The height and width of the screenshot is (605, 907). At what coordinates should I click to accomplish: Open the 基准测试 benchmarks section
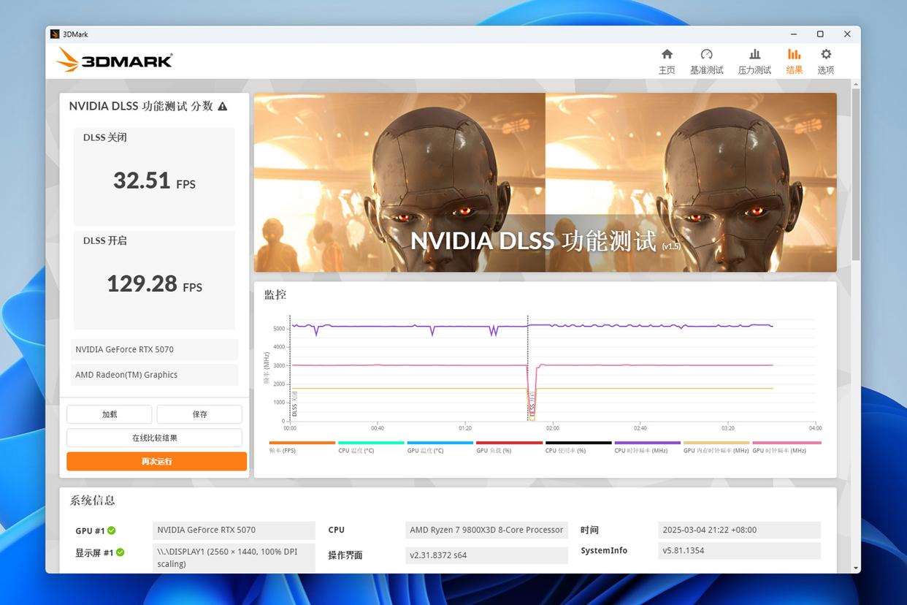706,61
